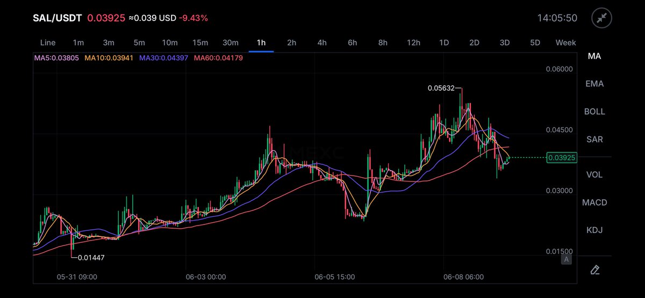Screen dimensions: 645x298
Task: Select the 2D timeframe
Action: tap(474, 42)
